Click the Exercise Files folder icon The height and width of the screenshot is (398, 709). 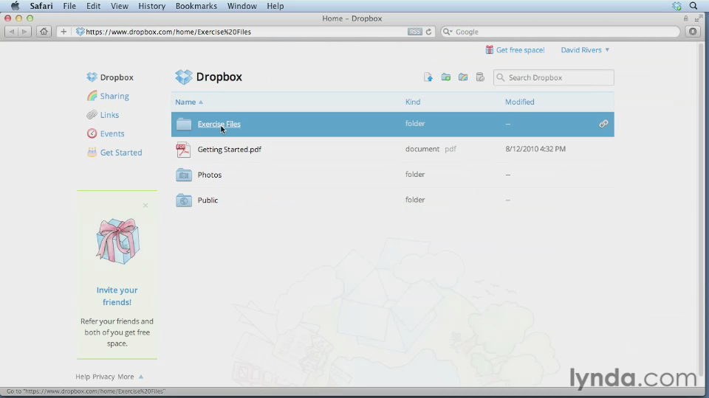tap(184, 124)
